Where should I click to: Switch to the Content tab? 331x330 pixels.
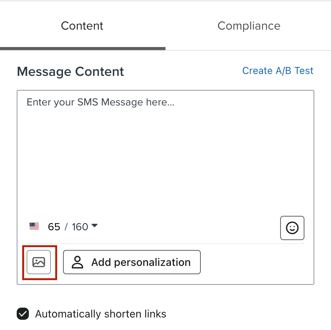tap(82, 26)
